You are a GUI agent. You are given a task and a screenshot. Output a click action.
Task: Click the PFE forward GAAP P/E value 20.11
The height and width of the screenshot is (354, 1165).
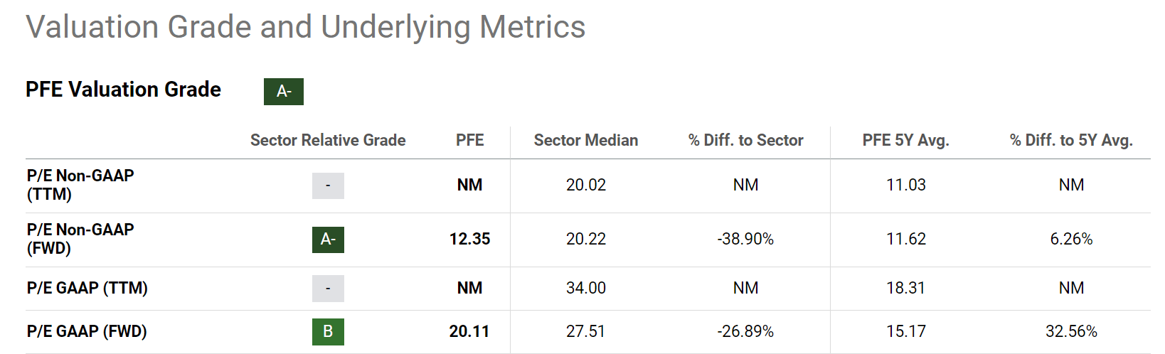[469, 331]
